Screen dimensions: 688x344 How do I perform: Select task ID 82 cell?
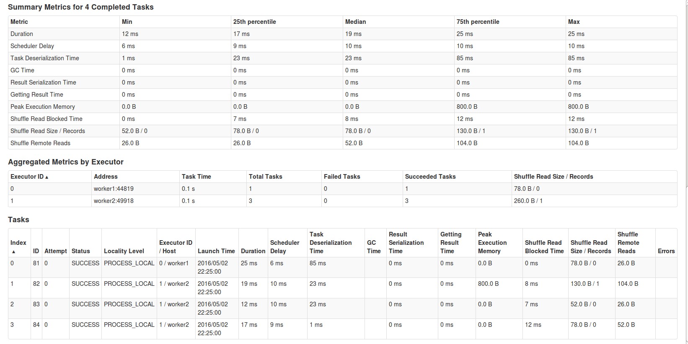36,284
